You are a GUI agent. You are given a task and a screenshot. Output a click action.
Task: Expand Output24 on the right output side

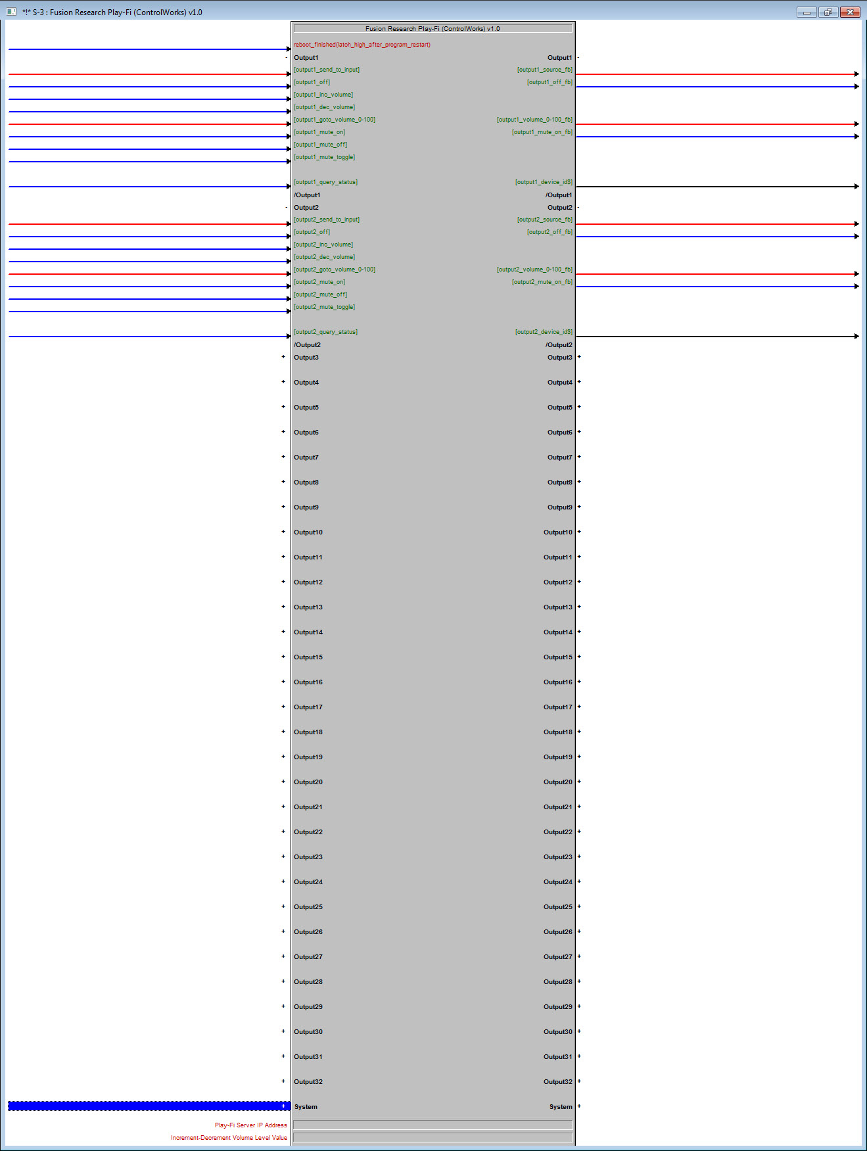click(579, 881)
